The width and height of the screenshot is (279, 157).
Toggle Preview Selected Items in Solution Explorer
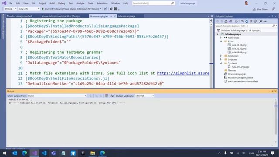[265, 21]
